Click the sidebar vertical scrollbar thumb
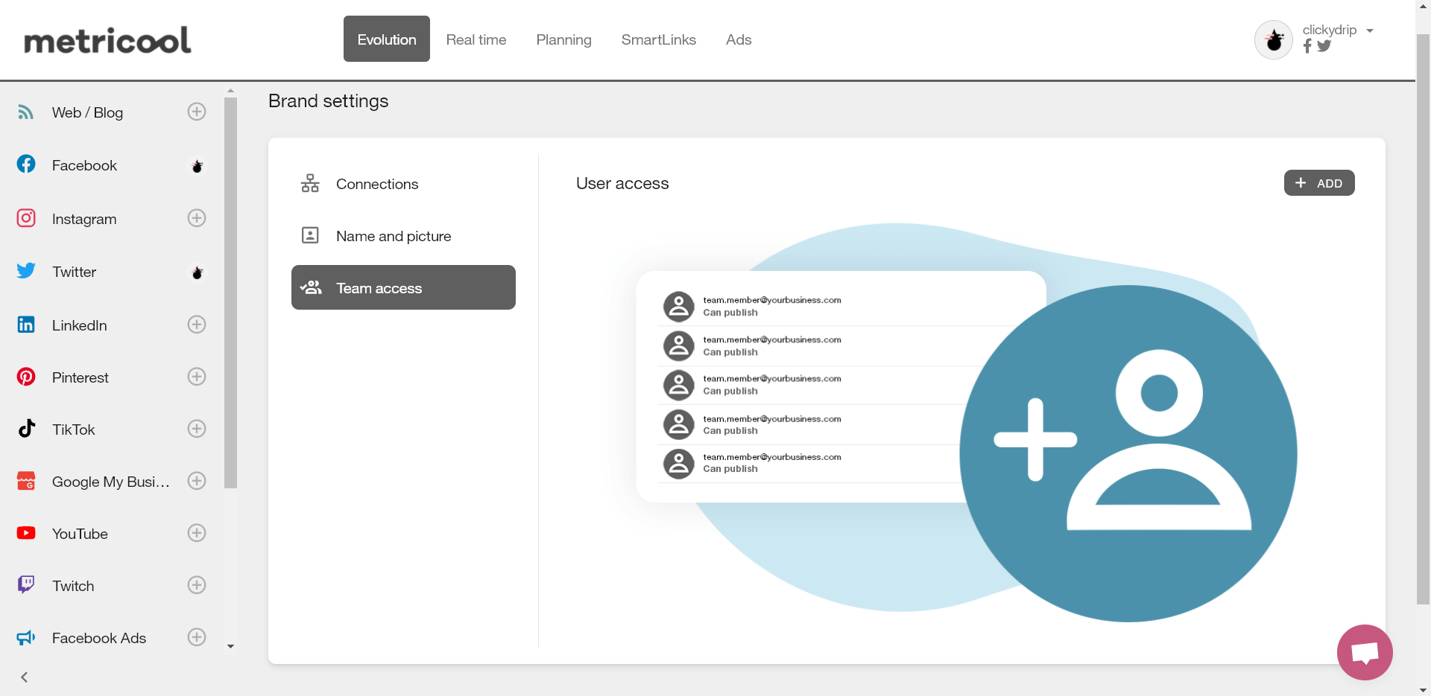The height and width of the screenshot is (696, 1431). point(230,293)
